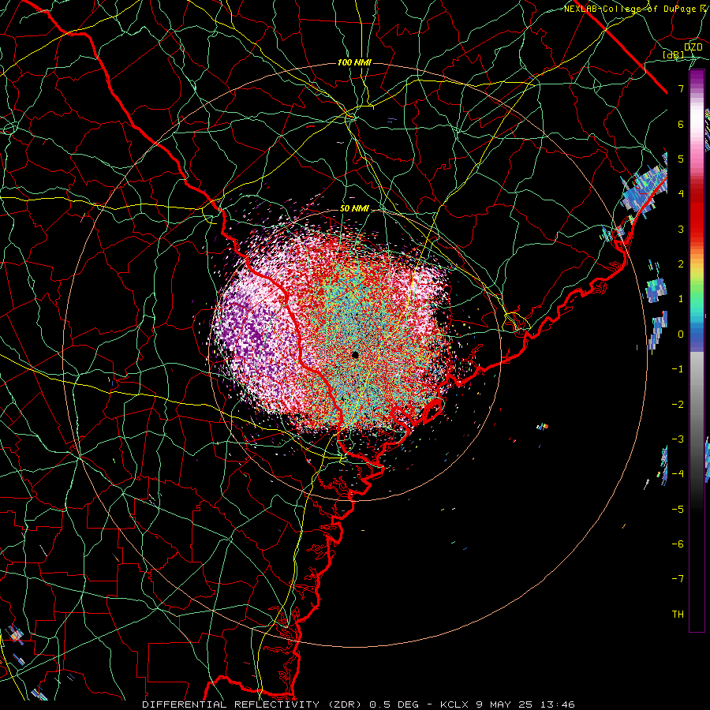Click the '-4' value on the color scale

tap(678, 474)
